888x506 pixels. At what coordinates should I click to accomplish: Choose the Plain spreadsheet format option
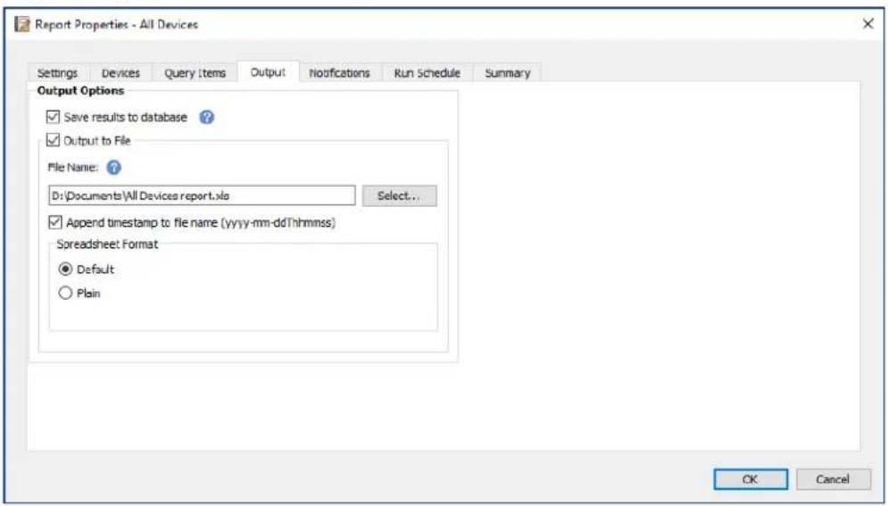coord(65,294)
